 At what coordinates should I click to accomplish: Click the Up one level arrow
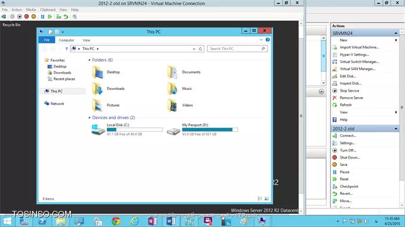pyautogui.click(x=66, y=49)
